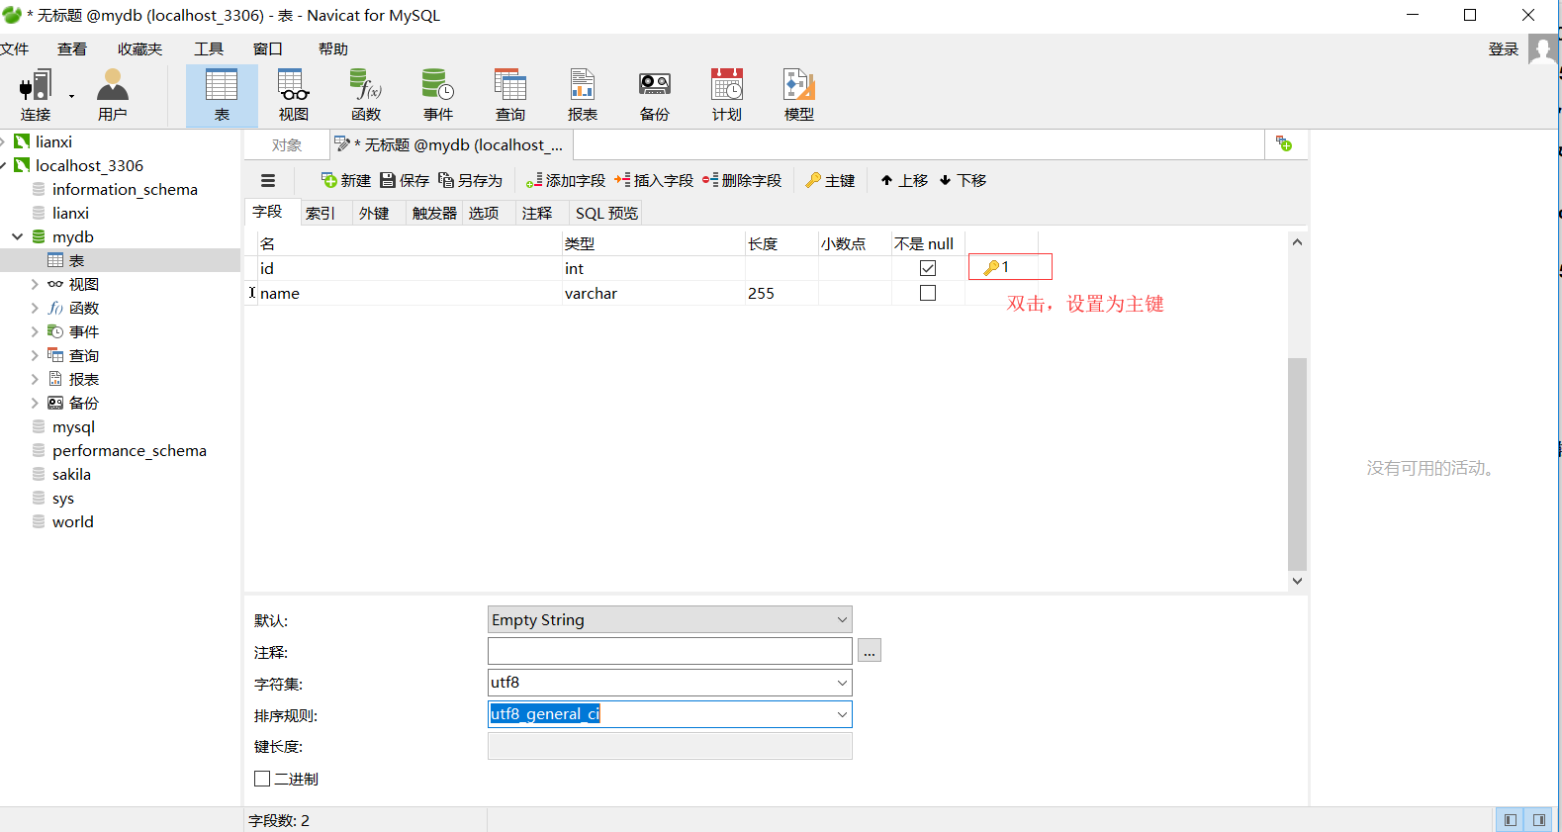This screenshot has width=1562, height=832.
Task: Switch to the 选项 tab
Action: tap(484, 213)
